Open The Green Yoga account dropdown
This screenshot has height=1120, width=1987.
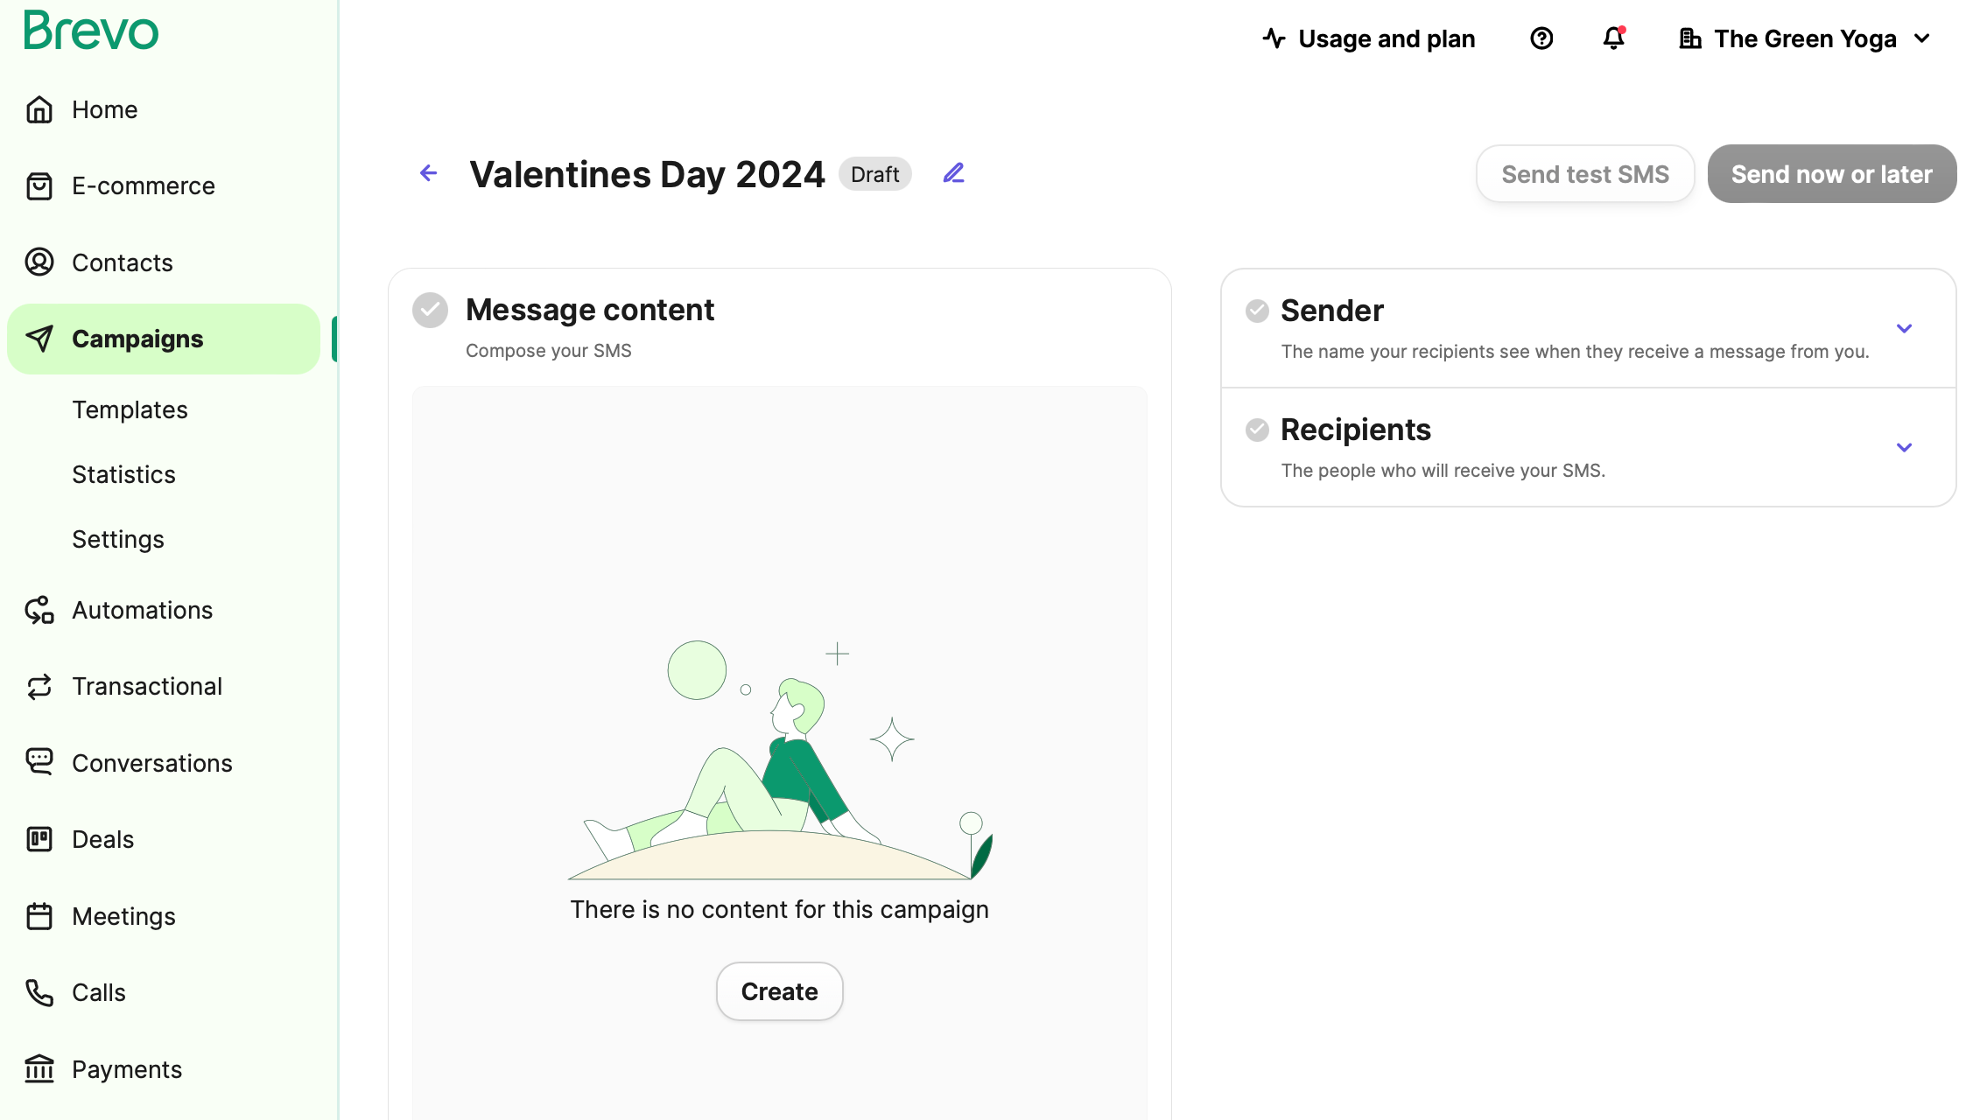1804,38
